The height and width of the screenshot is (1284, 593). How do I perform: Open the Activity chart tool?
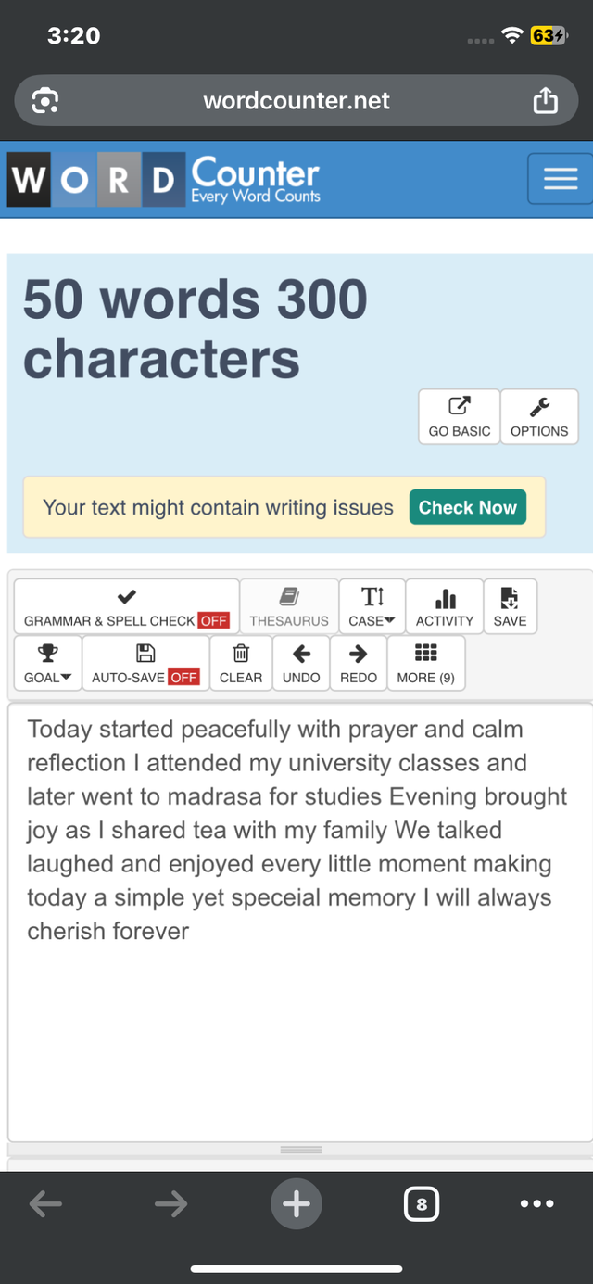click(x=445, y=606)
